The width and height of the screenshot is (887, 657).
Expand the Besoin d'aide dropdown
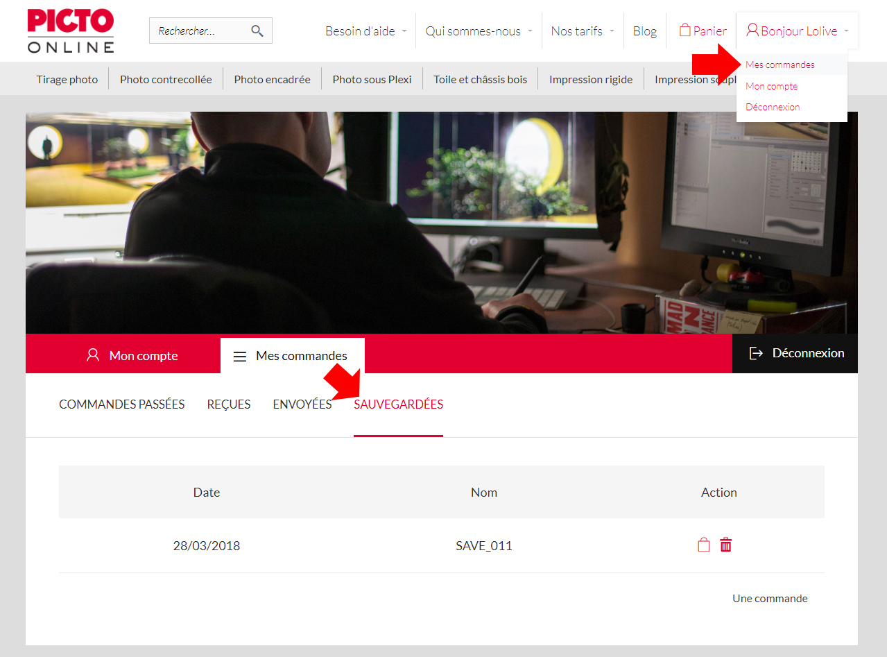(366, 31)
